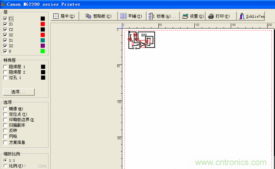This screenshot has width=275, height=169.
Task: Click the 居中 center icon button
Action: point(65,16)
